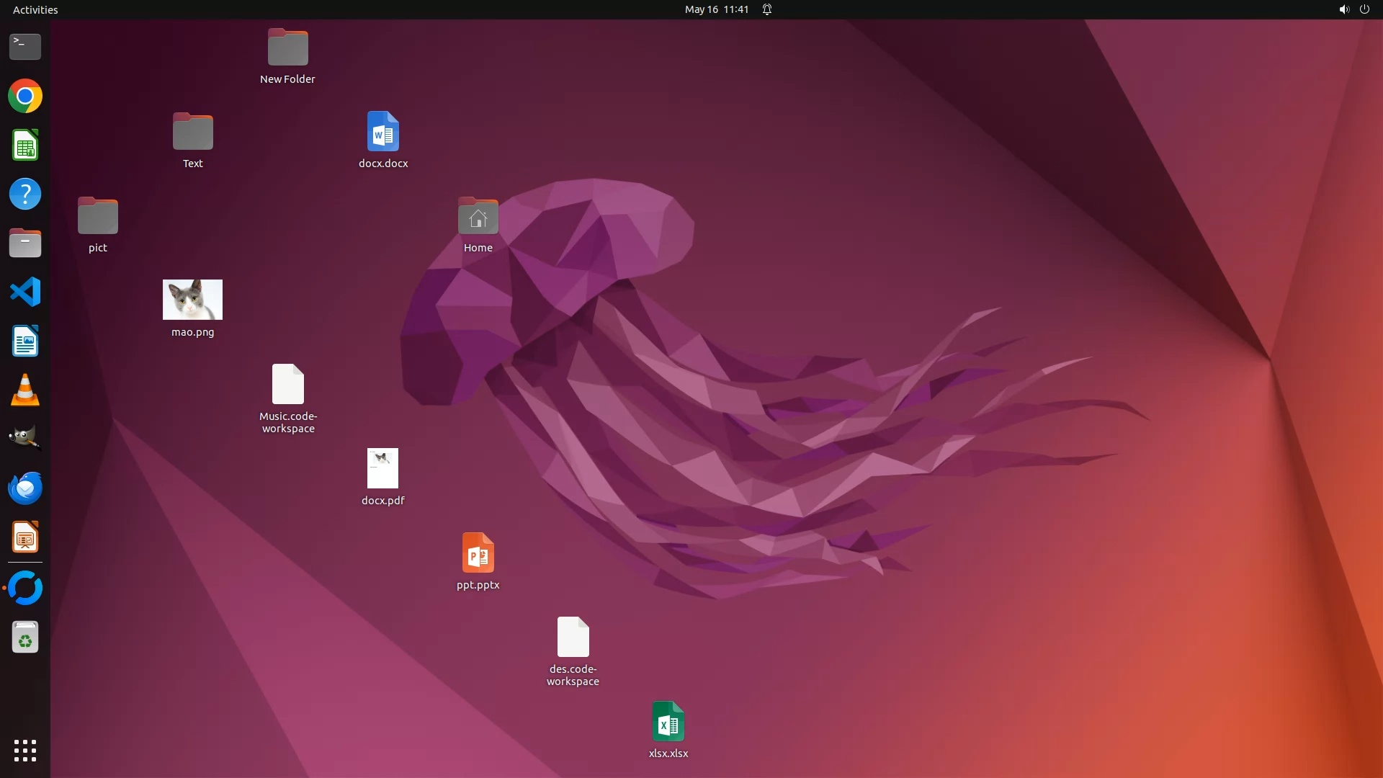The image size is (1383, 778).
Task: Open GIMP from the dock
Action: [25, 438]
